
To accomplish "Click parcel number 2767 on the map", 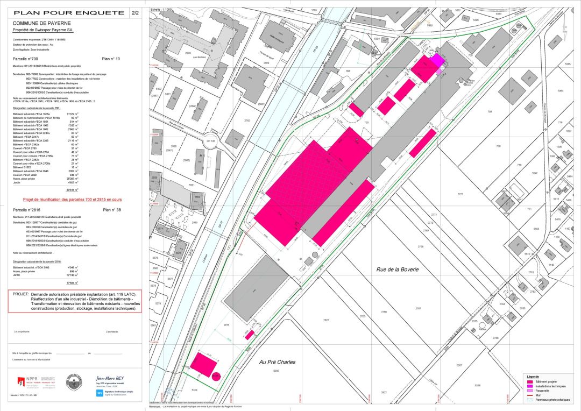I will [x=418, y=308].
